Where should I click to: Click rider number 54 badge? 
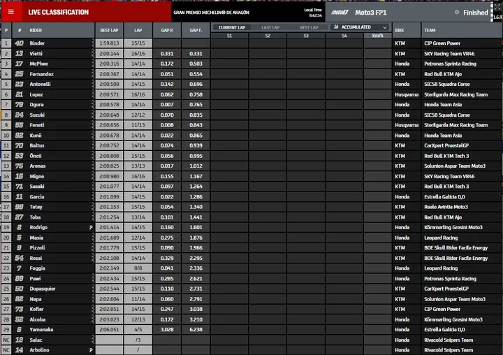19,258
